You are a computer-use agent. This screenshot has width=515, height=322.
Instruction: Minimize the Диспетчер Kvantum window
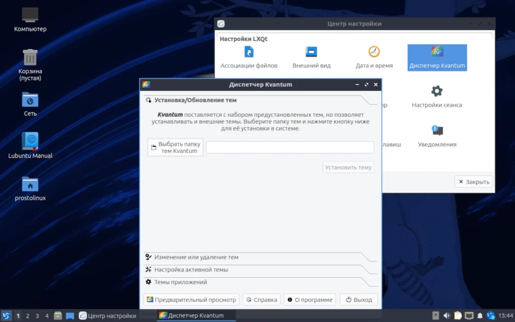tap(357, 85)
